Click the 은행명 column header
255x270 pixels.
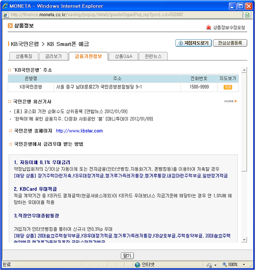31,79
